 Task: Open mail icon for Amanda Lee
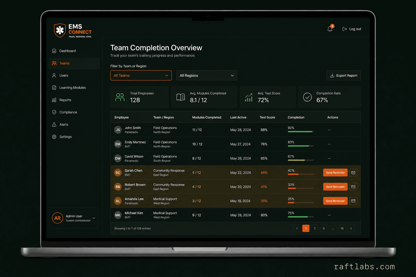click(353, 201)
